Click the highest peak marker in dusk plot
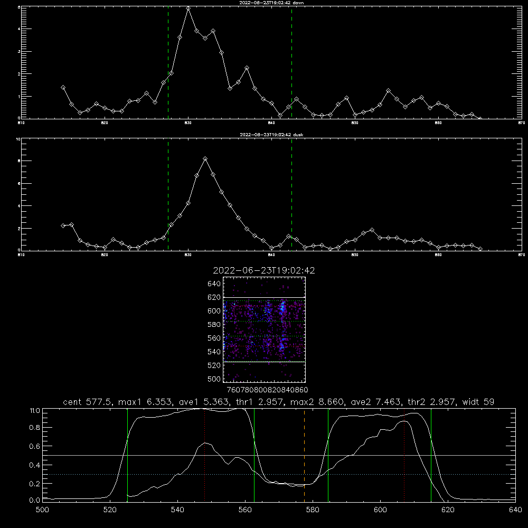 [x=205, y=158]
